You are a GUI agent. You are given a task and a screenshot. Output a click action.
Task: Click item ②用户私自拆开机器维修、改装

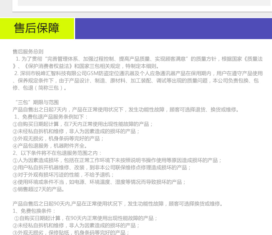point(102,167)
